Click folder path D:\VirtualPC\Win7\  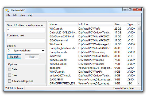click(89, 29)
